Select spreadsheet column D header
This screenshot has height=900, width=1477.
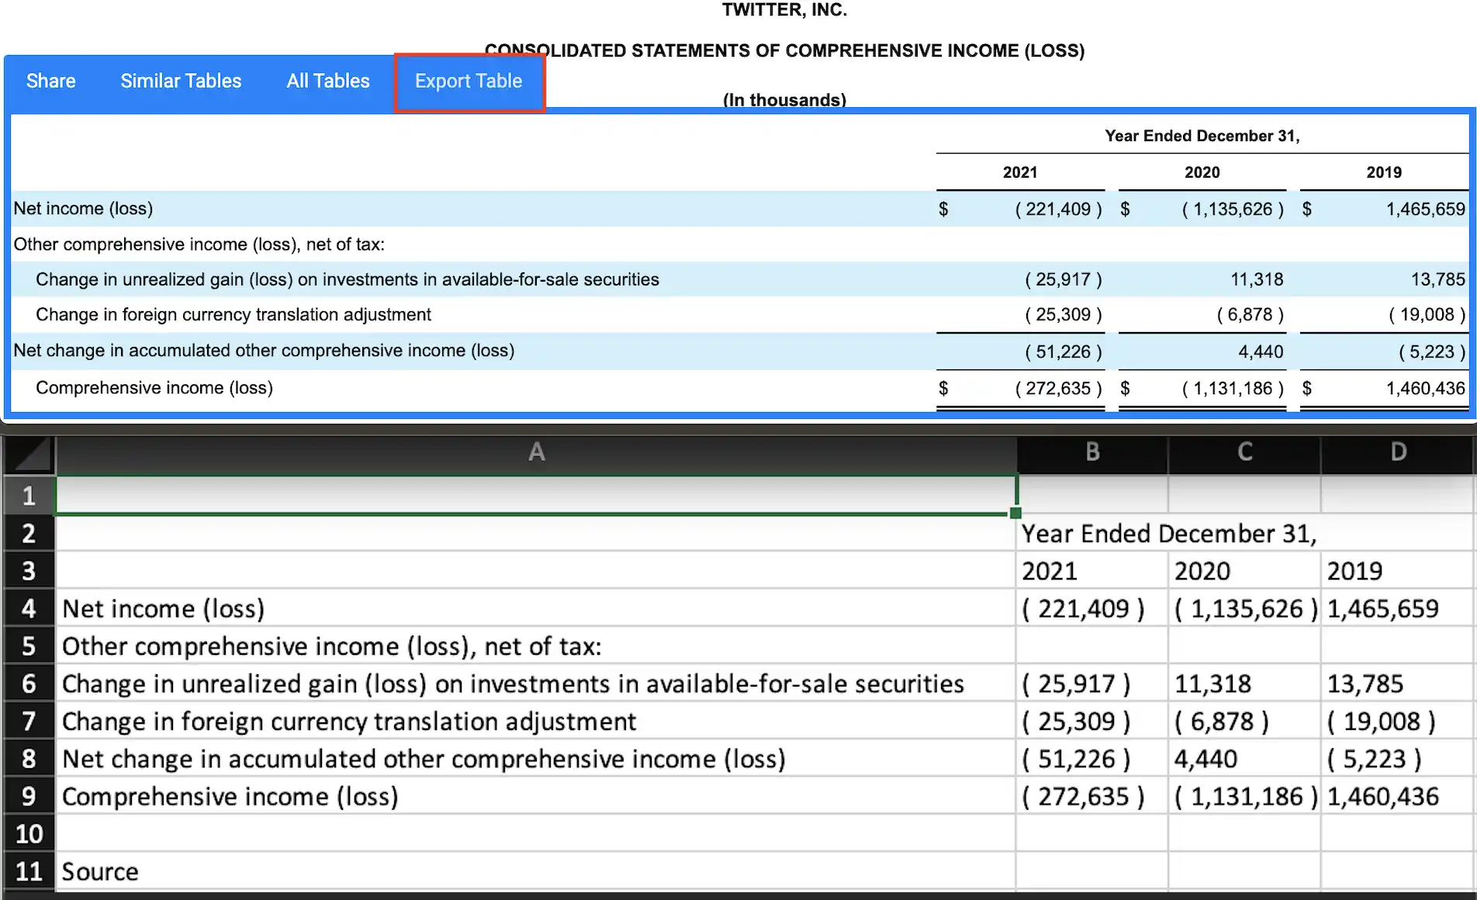(x=1396, y=454)
